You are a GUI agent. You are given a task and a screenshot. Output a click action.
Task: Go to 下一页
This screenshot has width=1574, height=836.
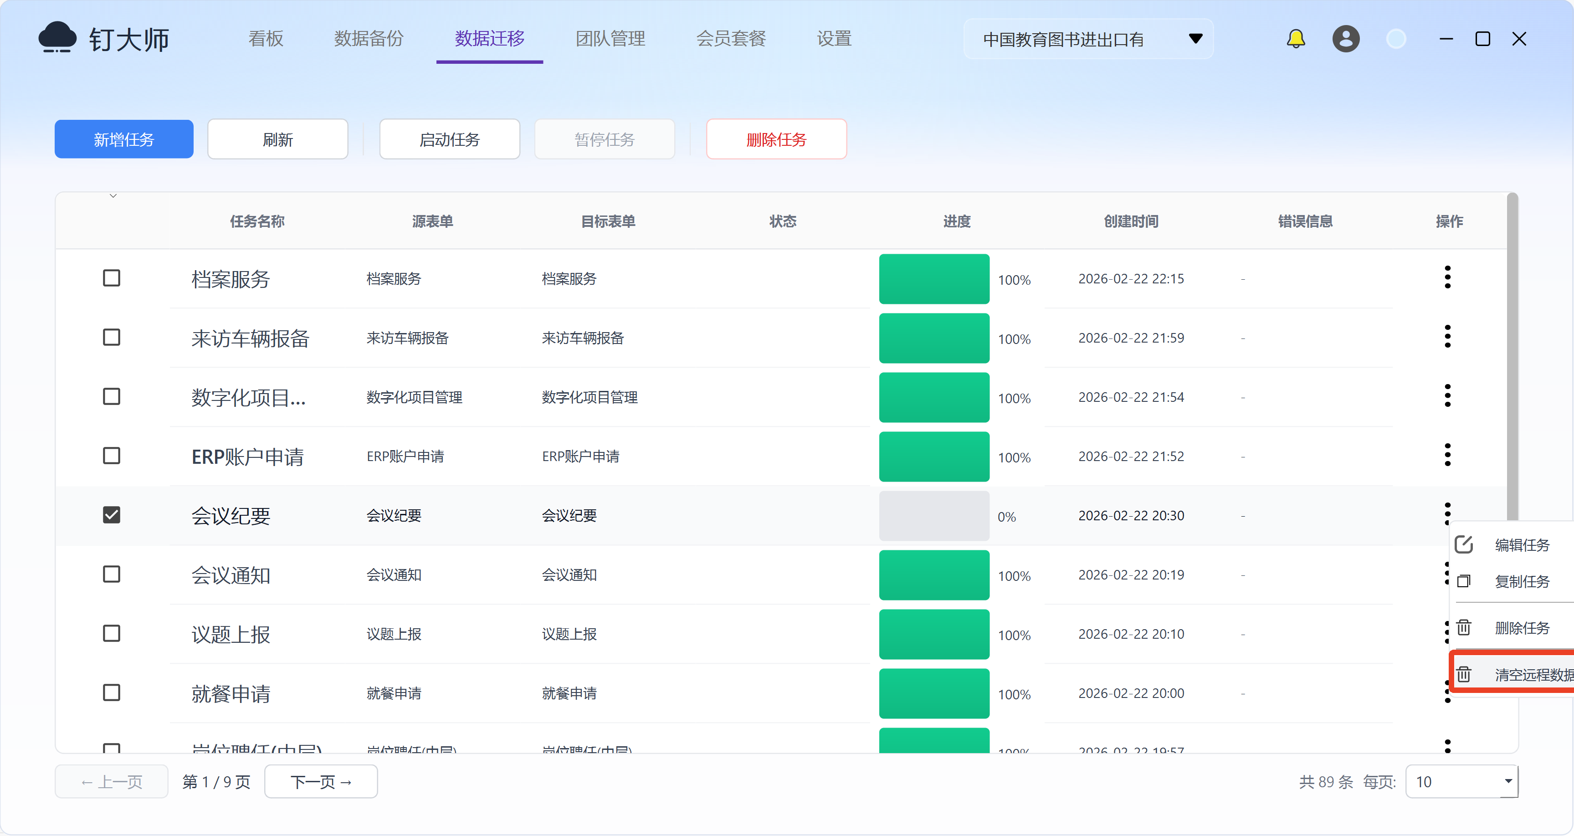[321, 782]
